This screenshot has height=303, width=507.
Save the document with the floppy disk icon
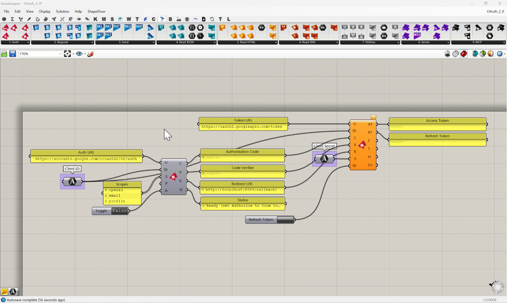tap(13, 54)
